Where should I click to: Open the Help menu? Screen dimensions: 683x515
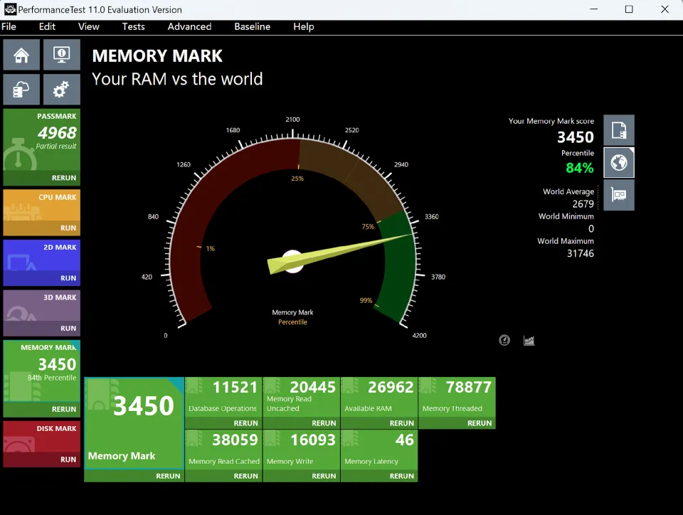point(304,26)
